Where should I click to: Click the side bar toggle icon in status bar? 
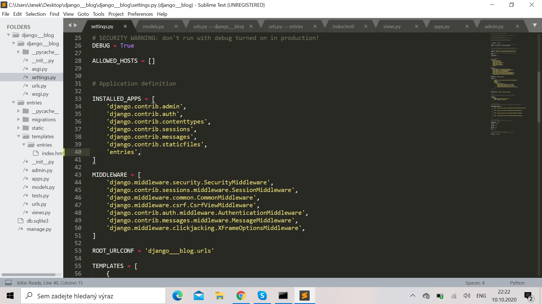[x=8, y=283]
